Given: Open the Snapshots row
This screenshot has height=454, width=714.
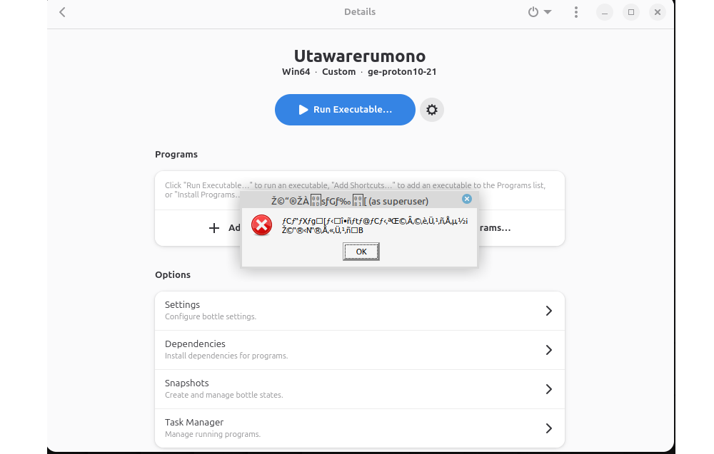Looking at the screenshot, I should [x=360, y=389].
